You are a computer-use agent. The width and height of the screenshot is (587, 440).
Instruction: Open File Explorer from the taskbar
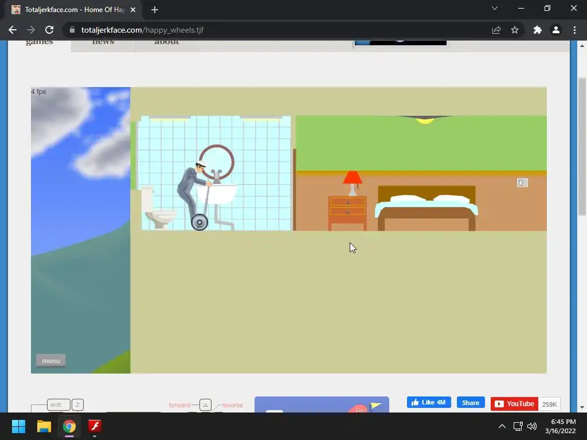tap(44, 426)
